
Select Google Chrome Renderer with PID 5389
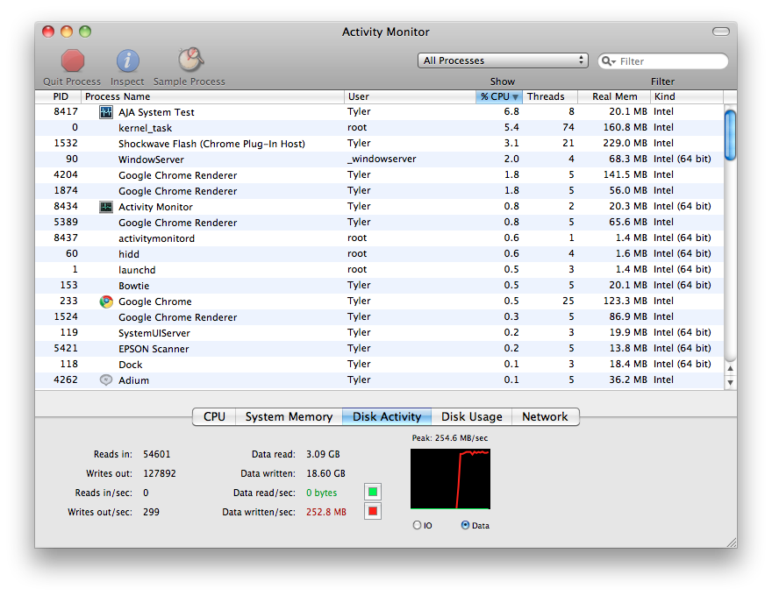click(379, 223)
